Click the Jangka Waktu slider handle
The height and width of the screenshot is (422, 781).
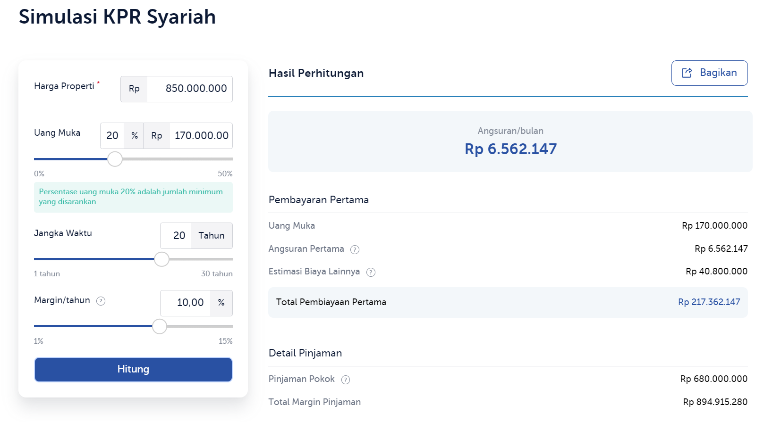pyautogui.click(x=161, y=259)
